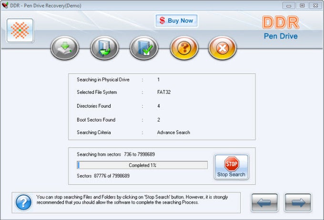The width and height of the screenshot is (324, 220).
Task: Click the 'Directories Found' label
Action: (x=94, y=106)
